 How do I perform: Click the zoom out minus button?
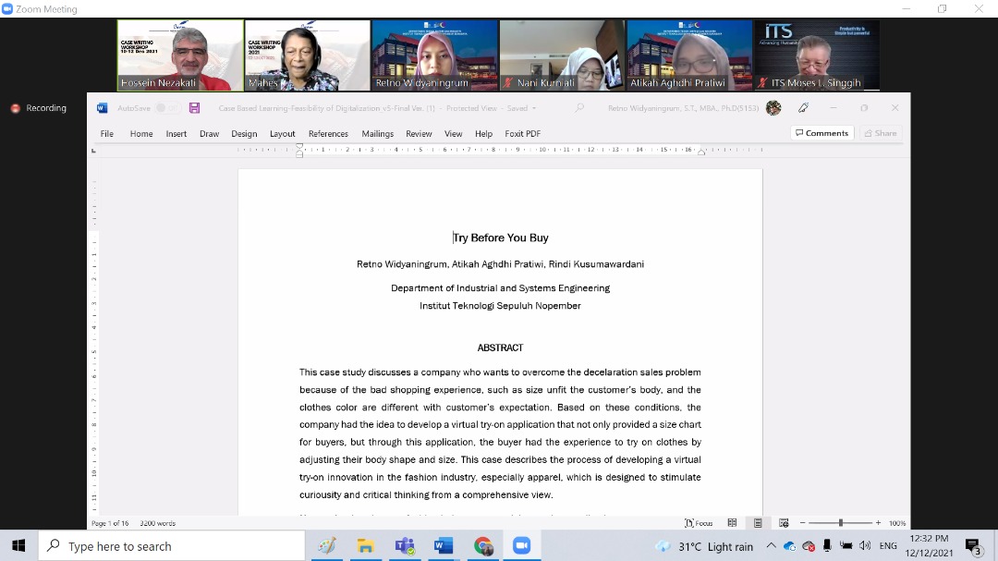tap(803, 523)
